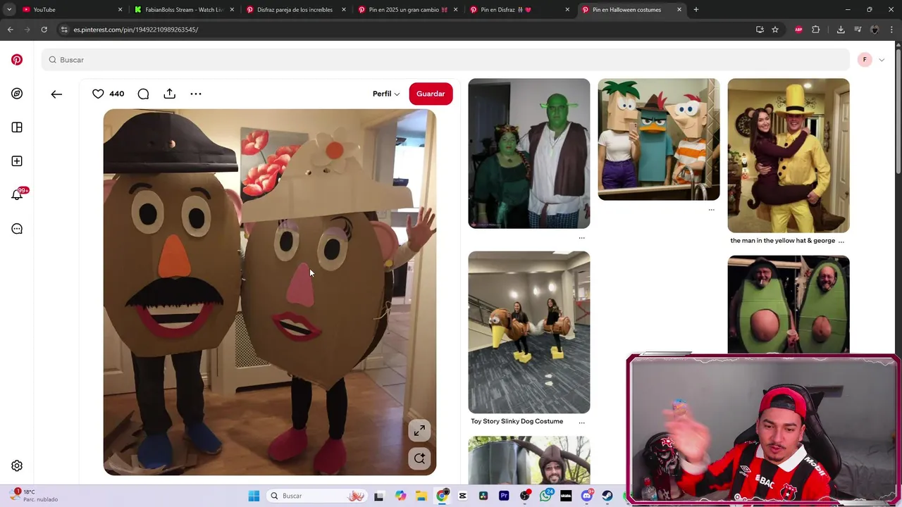Screen dimensions: 902x507
Task: Open WhatsApp from the taskbar
Action: click(545, 496)
